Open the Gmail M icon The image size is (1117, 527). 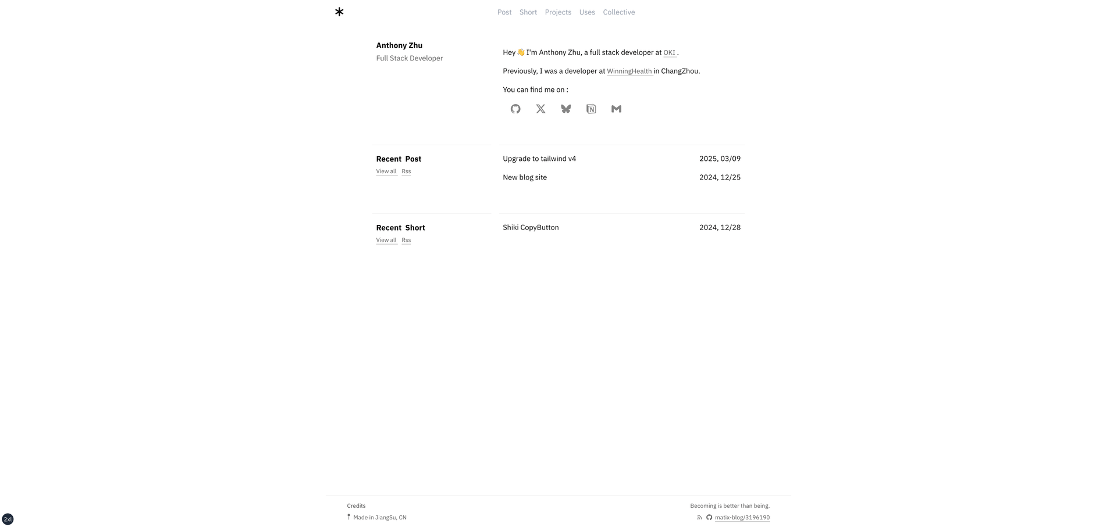point(616,109)
